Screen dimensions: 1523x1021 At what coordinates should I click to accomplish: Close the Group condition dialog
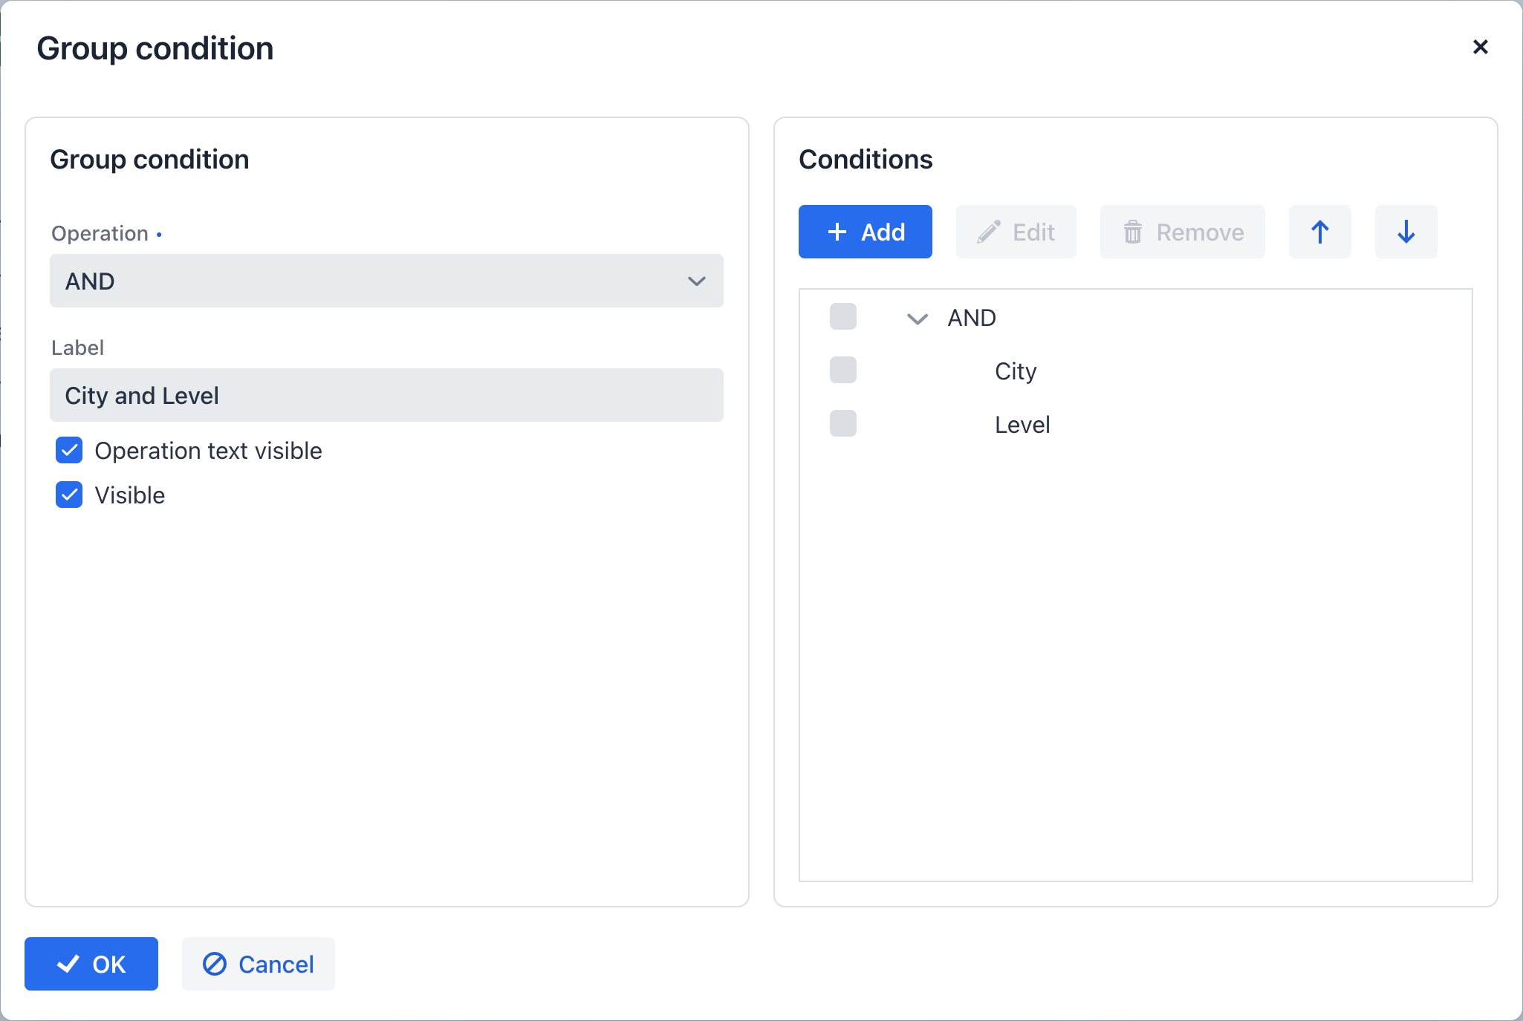(x=1481, y=48)
